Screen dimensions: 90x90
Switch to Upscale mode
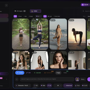coord(37,73)
